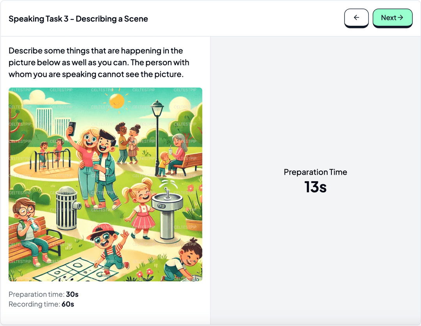This screenshot has height=326, width=421.
Task: Click the 13s countdown timer
Action: tap(315, 187)
